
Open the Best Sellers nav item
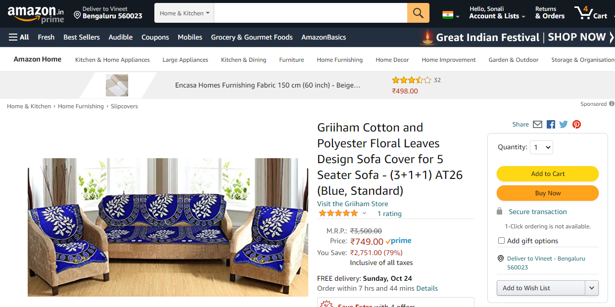click(82, 37)
